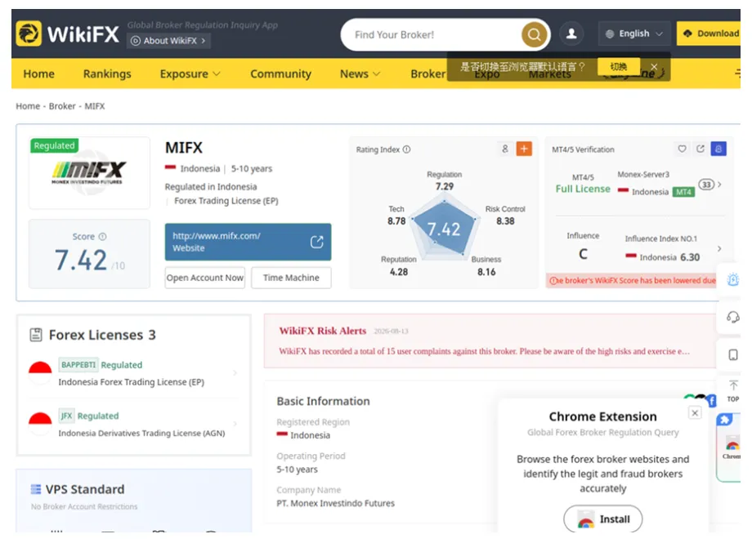Expand the JFX license row arrow

[x=235, y=424]
